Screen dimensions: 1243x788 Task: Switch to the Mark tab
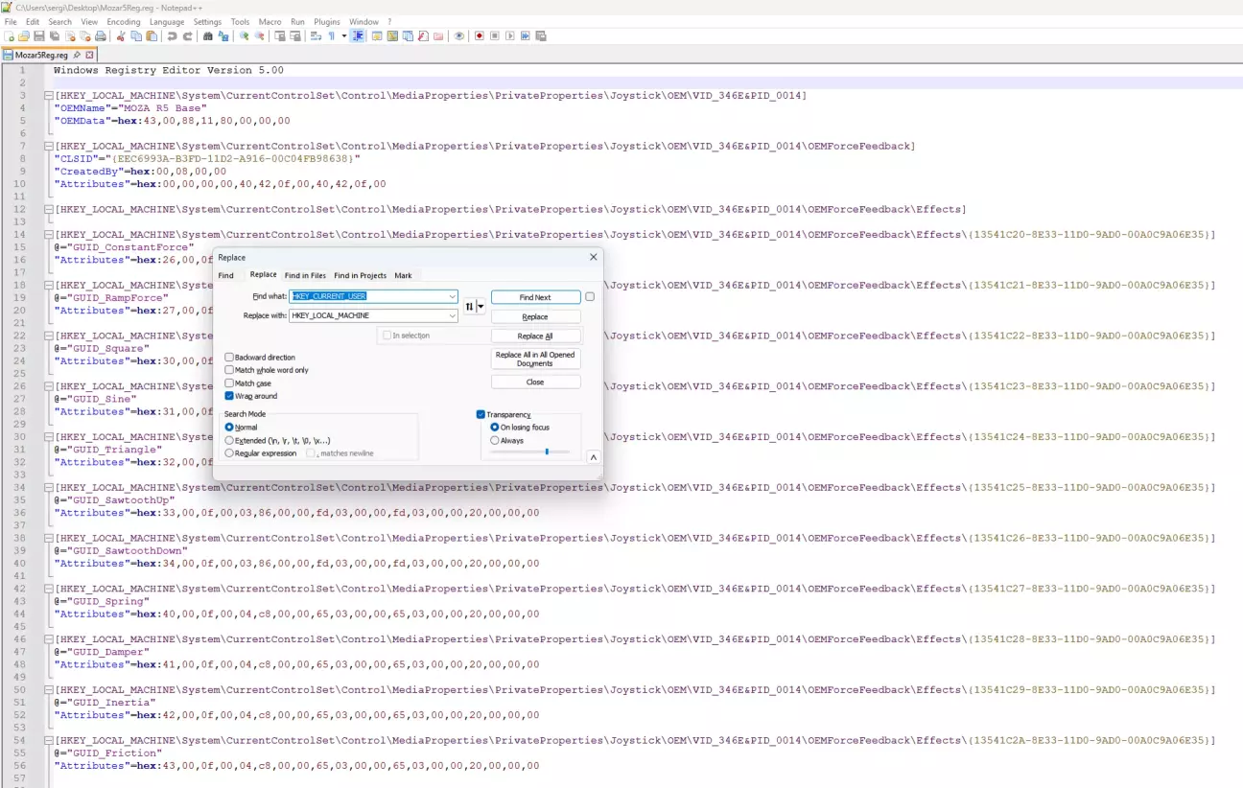pyautogui.click(x=403, y=275)
